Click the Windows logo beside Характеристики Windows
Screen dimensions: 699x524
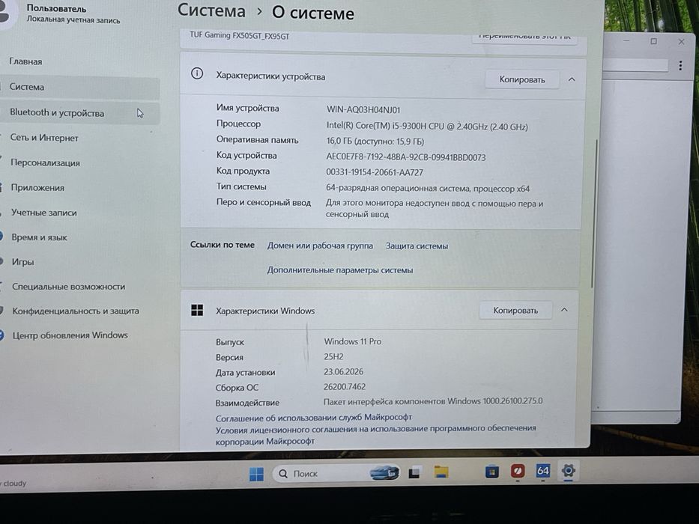coord(197,310)
